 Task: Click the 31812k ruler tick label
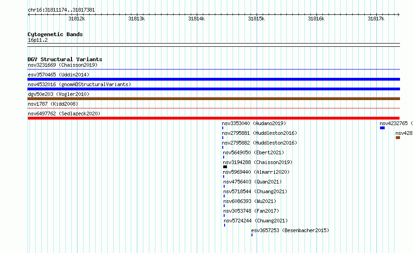coord(77,19)
